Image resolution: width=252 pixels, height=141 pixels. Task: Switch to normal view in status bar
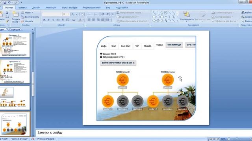[x=210, y=139]
